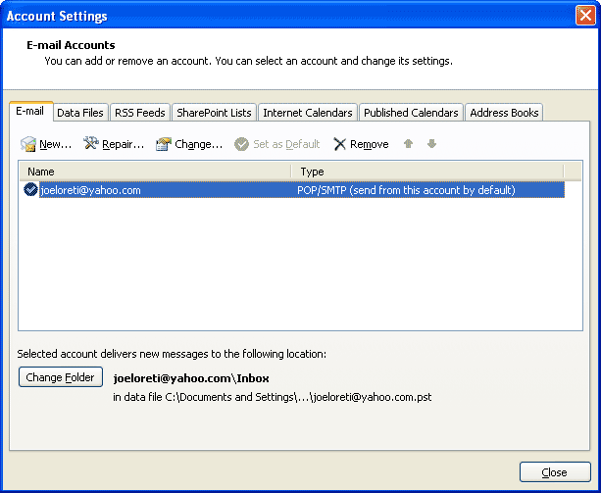Click the New account envelope icon
Screen dimensions: 601x493
pyautogui.click(x=28, y=144)
